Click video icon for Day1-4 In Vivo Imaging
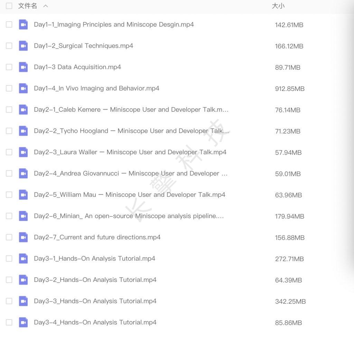Image resolution: width=354 pixels, height=342 pixels. pos(23,89)
